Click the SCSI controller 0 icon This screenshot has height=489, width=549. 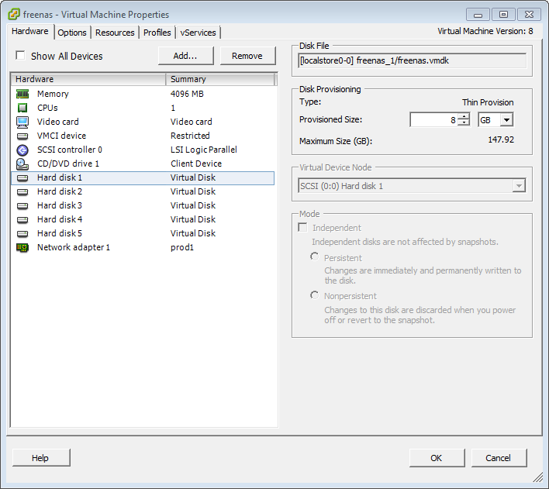(x=22, y=150)
